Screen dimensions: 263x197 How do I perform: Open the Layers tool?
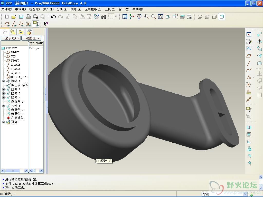click(x=182, y=17)
